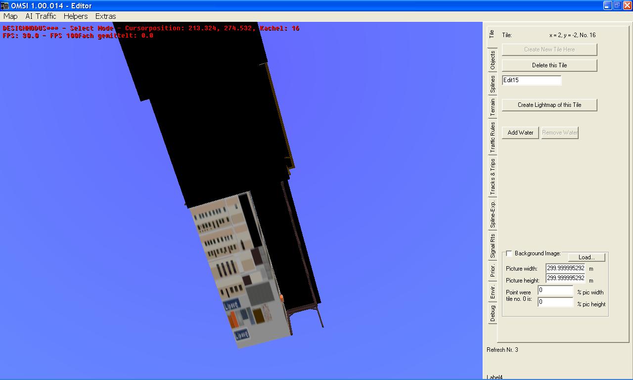Image resolution: width=633 pixels, height=380 pixels.
Task: Click the OMSI application icon in title bar
Action: pyautogui.click(x=4, y=5)
